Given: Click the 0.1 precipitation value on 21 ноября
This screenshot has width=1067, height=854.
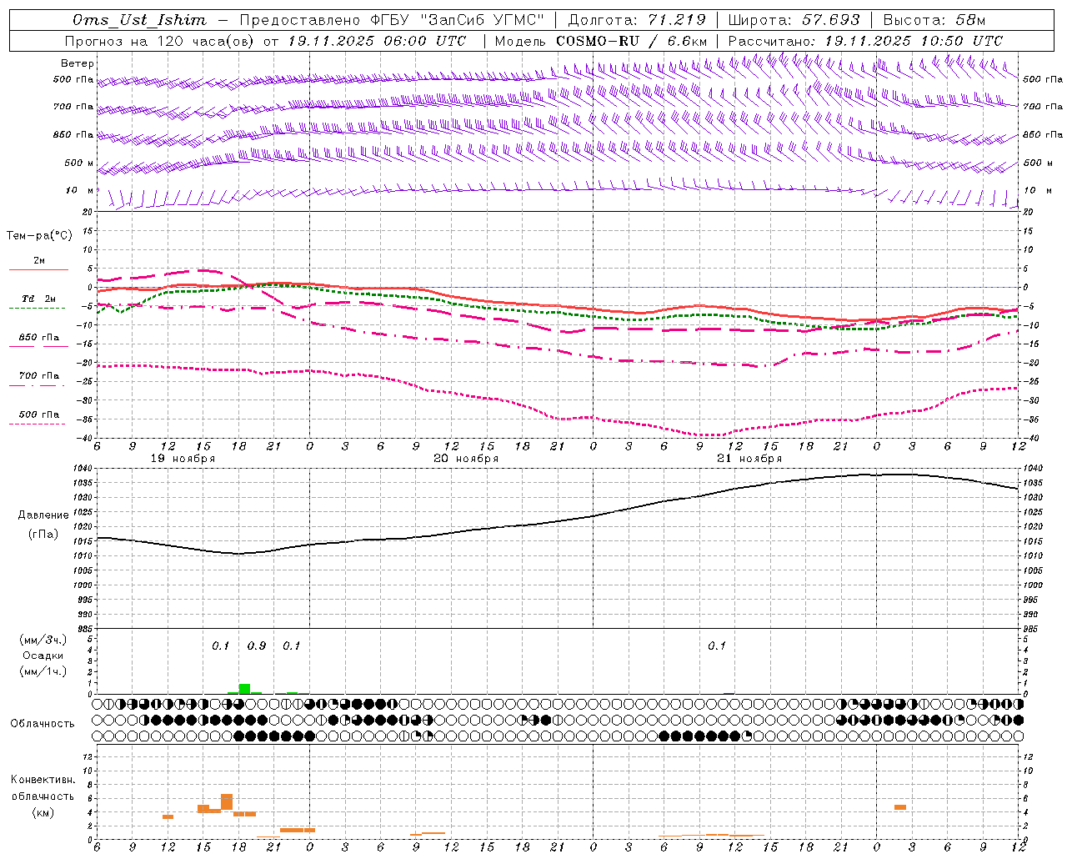Looking at the screenshot, I should click(x=717, y=646).
